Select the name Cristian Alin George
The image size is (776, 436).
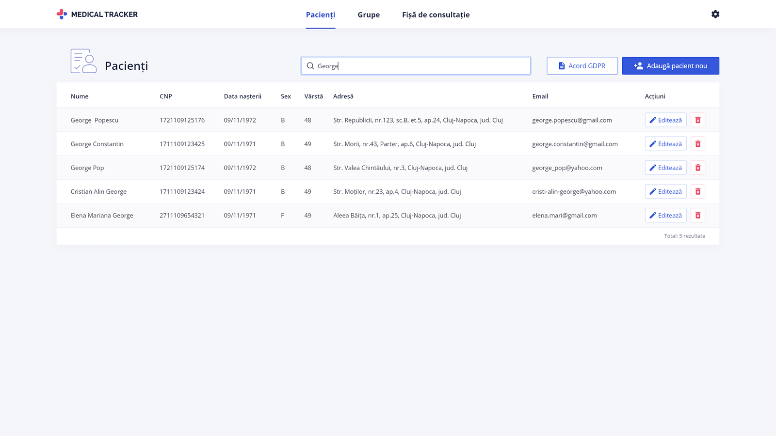click(98, 191)
